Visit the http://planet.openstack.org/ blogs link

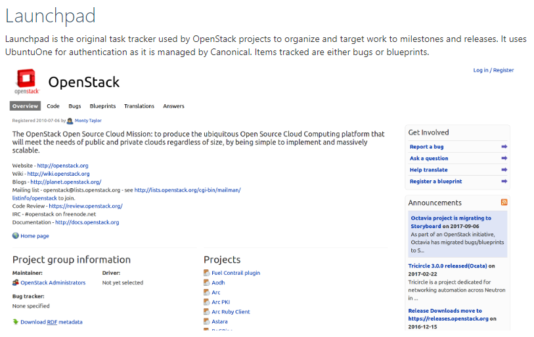click(x=66, y=182)
